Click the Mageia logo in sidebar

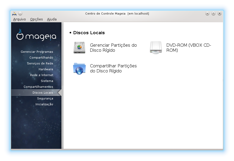pyautogui.click(x=36, y=35)
